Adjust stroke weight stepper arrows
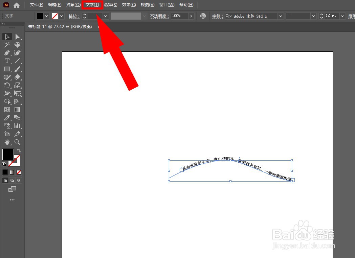Image resolution: width=355 pixels, height=258 pixels. coord(85,16)
